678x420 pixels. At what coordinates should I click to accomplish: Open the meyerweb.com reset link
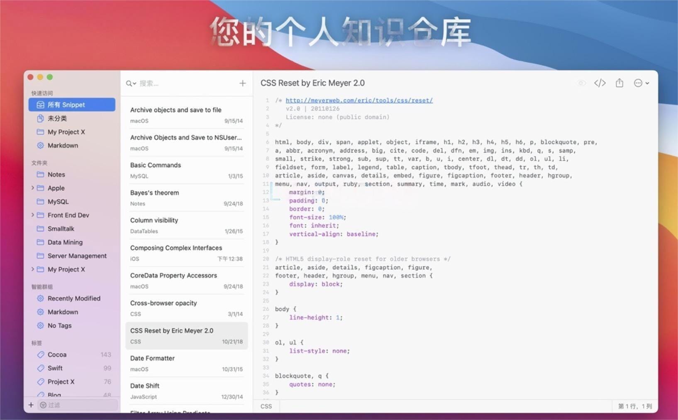pyautogui.click(x=359, y=100)
